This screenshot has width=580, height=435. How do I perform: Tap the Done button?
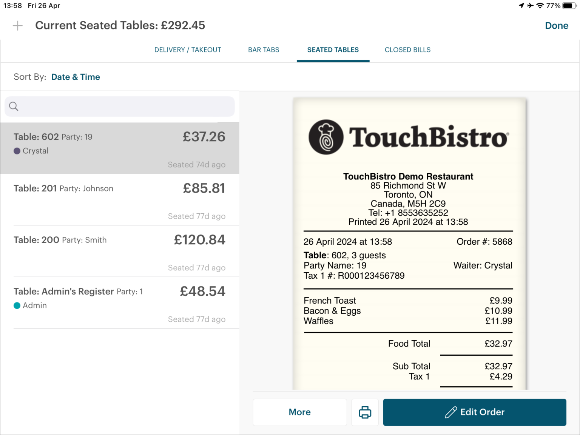(557, 25)
